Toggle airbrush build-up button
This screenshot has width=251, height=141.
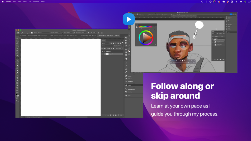[x=74, y=33]
